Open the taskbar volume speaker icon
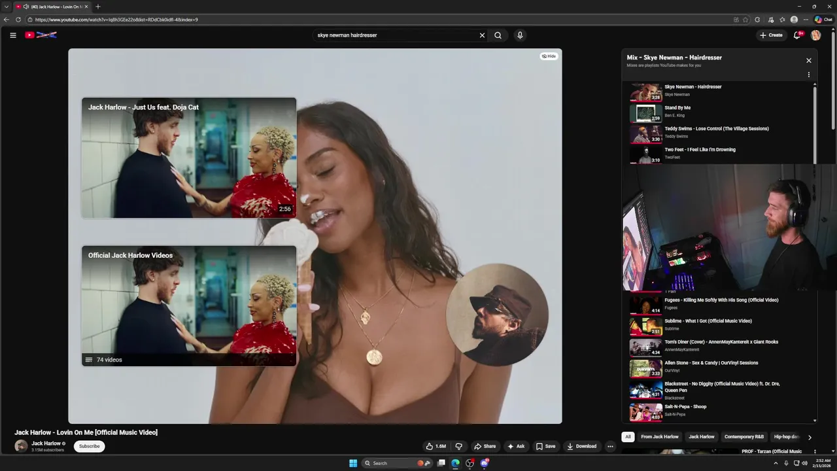Image resolution: width=837 pixels, height=471 pixels. pos(804,463)
